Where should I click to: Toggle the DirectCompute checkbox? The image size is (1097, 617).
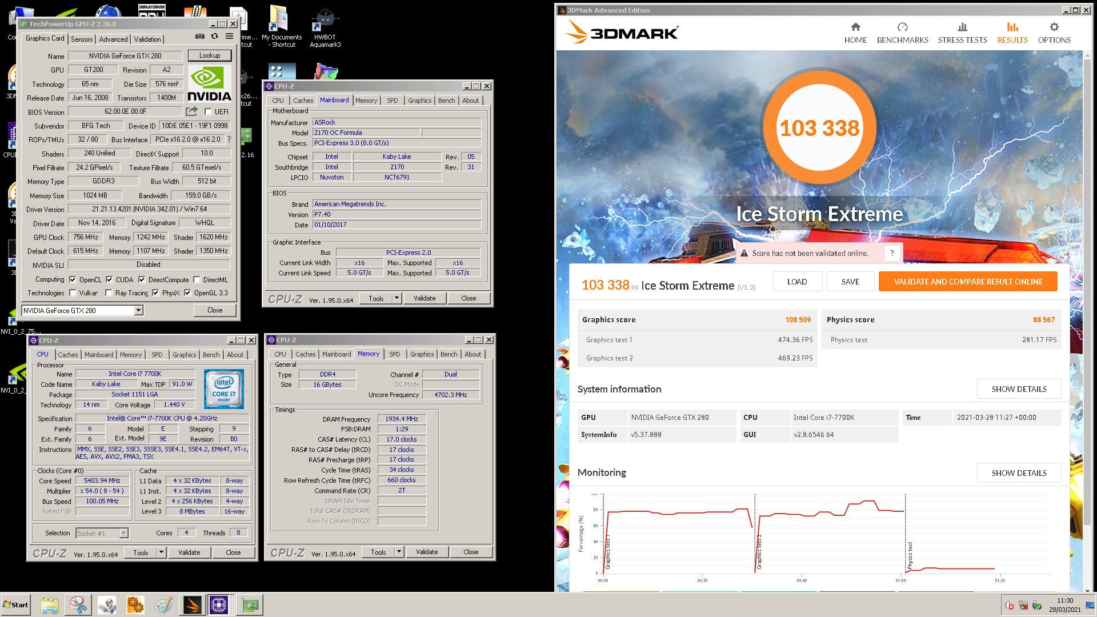coord(142,280)
